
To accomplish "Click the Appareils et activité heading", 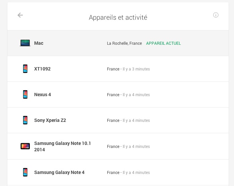I will coord(118,17).
